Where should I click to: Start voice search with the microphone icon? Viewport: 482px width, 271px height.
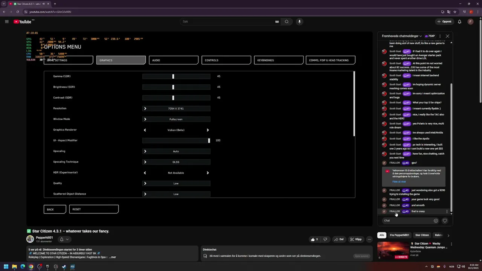299,21
